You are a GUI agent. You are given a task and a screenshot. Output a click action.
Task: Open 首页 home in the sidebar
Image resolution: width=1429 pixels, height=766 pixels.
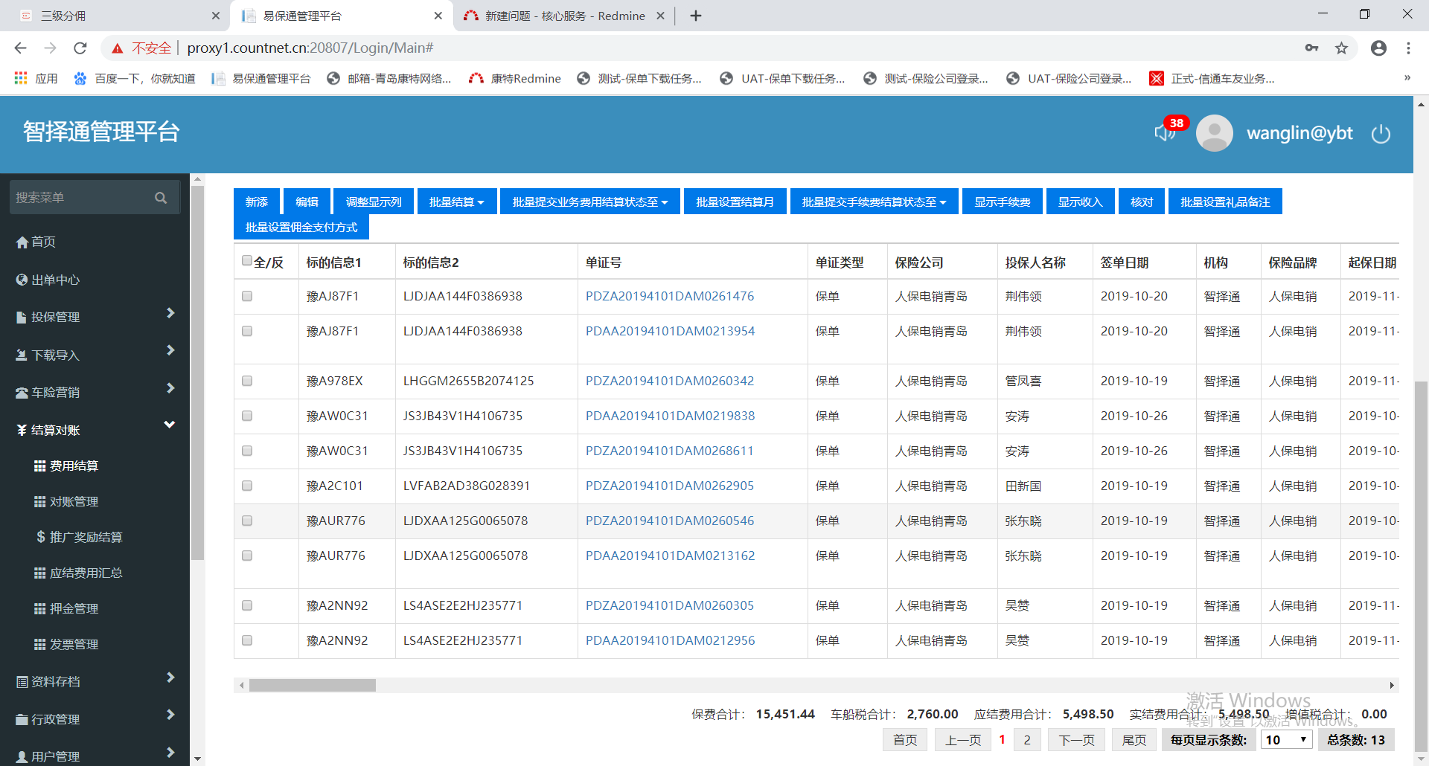coord(43,242)
